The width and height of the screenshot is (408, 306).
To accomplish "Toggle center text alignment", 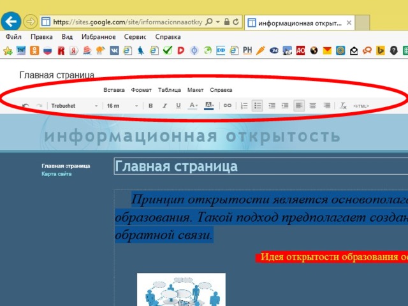I will click(x=312, y=106).
